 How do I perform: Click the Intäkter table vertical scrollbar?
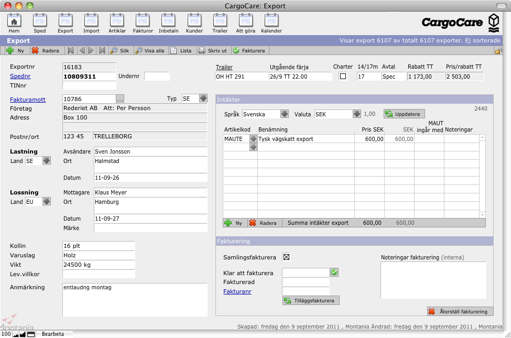[x=483, y=176]
